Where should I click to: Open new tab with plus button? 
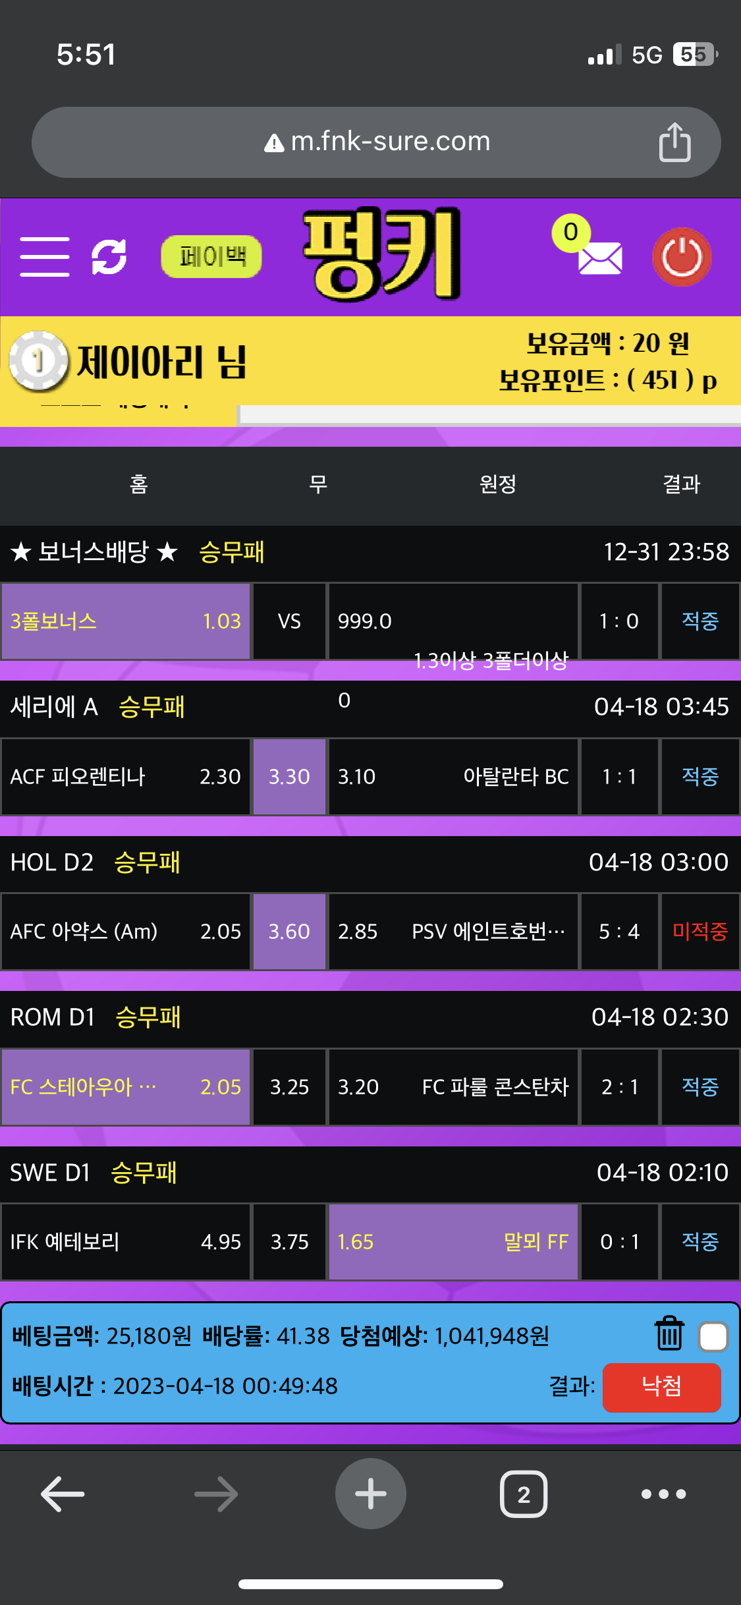371,1494
